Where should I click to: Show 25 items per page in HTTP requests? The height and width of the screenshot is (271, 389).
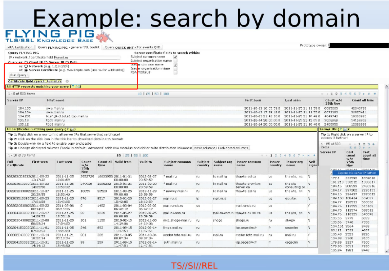[148, 94]
